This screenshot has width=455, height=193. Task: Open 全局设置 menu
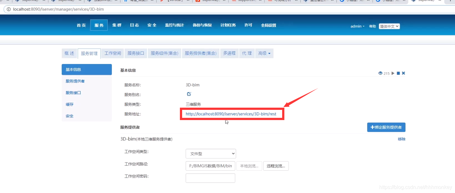(268, 25)
